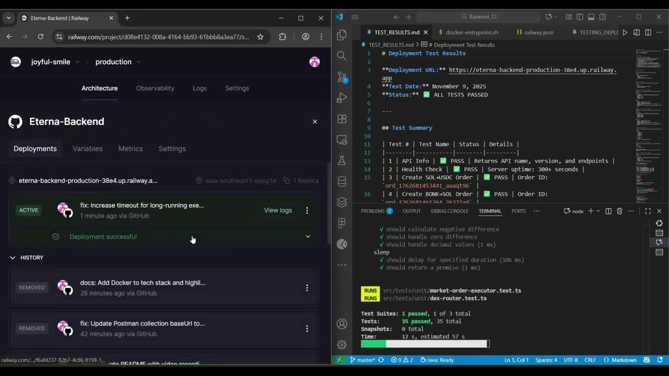Click Chrome address bar URL
This screenshot has width=669, height=376.
click(x=158, y=37)
